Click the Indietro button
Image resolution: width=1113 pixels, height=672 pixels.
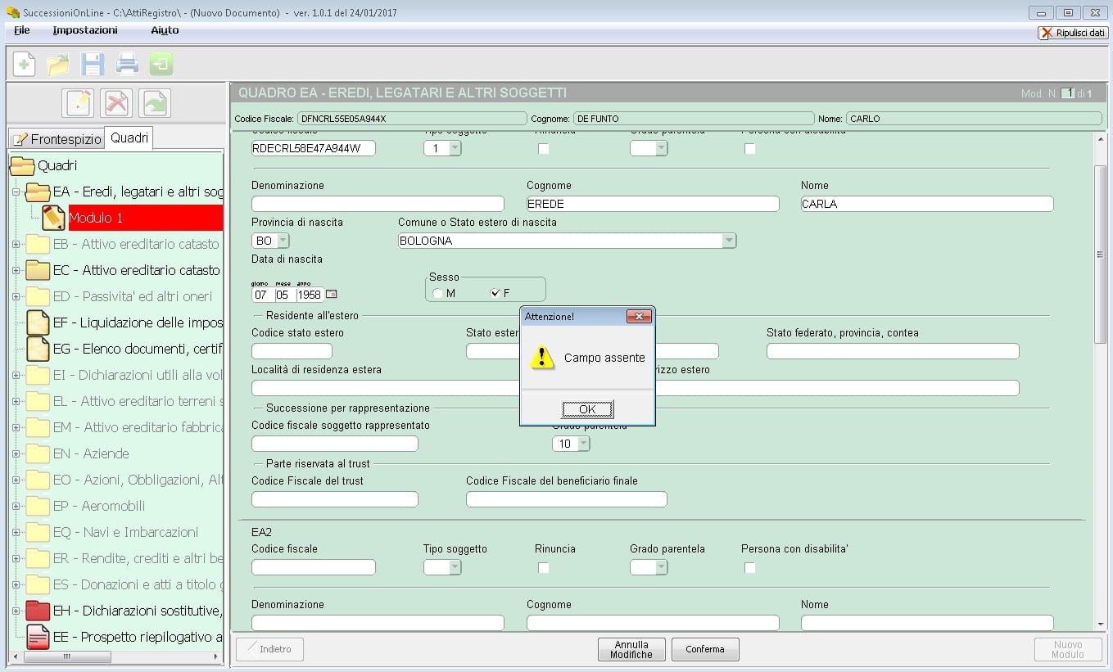point(269,650)
